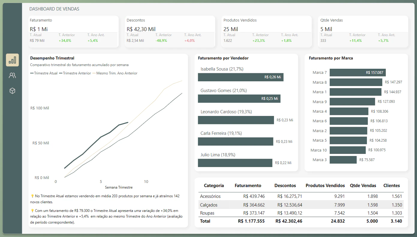Open the products cube icon in sidebar
This screenshot has height=237, width=417.
tap(12, 91)
